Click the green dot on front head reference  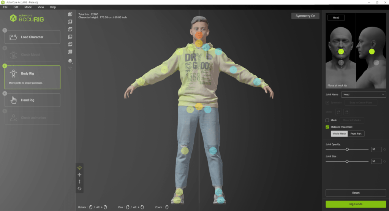click(x=341, y=51)
